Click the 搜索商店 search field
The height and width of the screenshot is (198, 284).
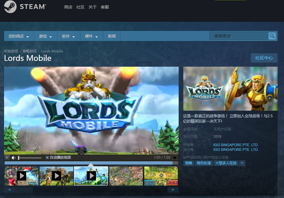[x=239, y=36]
